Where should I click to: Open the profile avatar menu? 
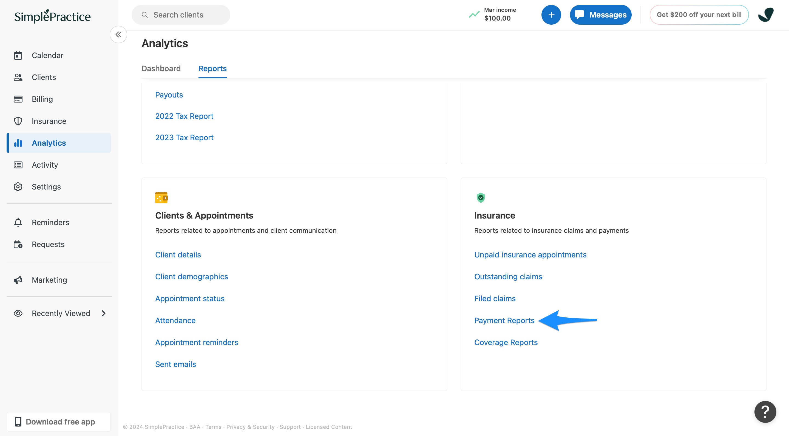766,15
